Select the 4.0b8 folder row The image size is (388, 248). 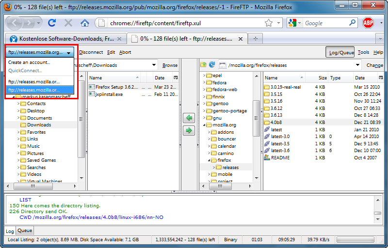[x=323, y=122]
